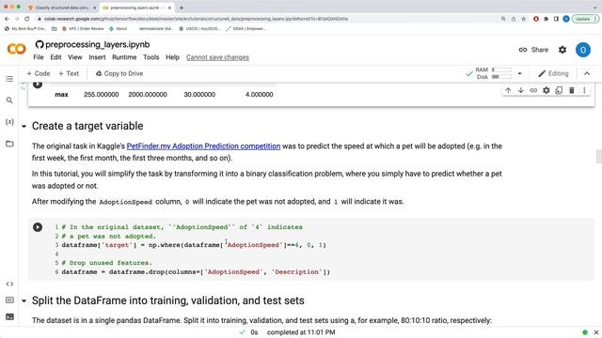This screenshot has width=602, height=338.
Task: Mirror cell in tab icon
Action: (x=559, y=90)
